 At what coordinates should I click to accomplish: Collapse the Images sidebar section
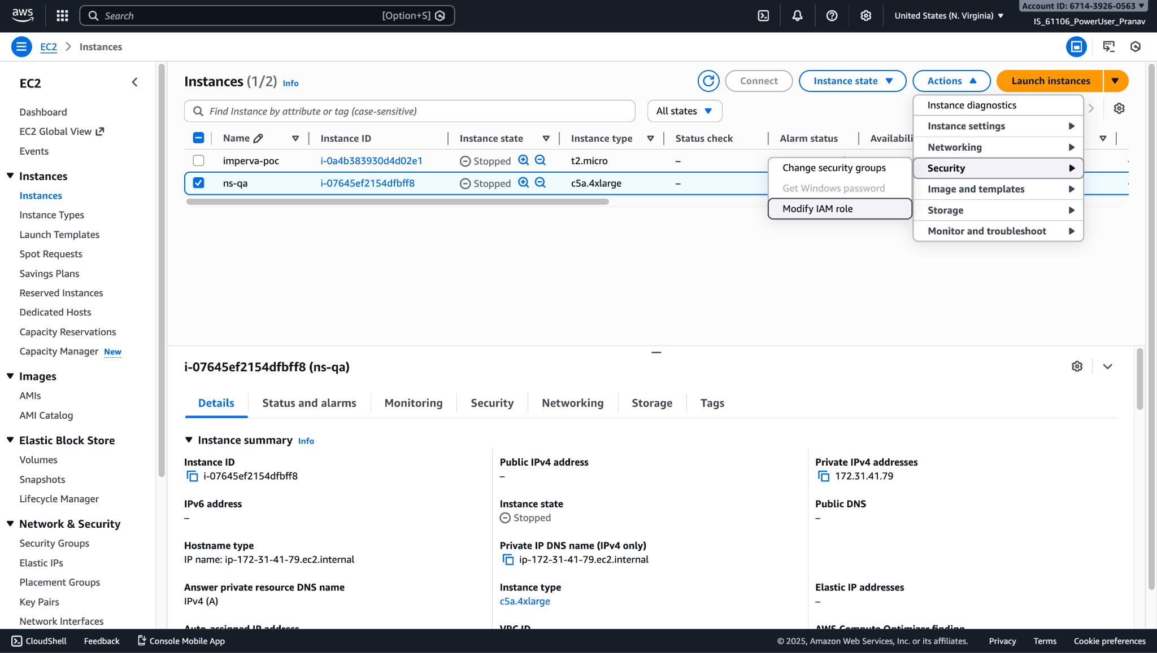(10, 376)
